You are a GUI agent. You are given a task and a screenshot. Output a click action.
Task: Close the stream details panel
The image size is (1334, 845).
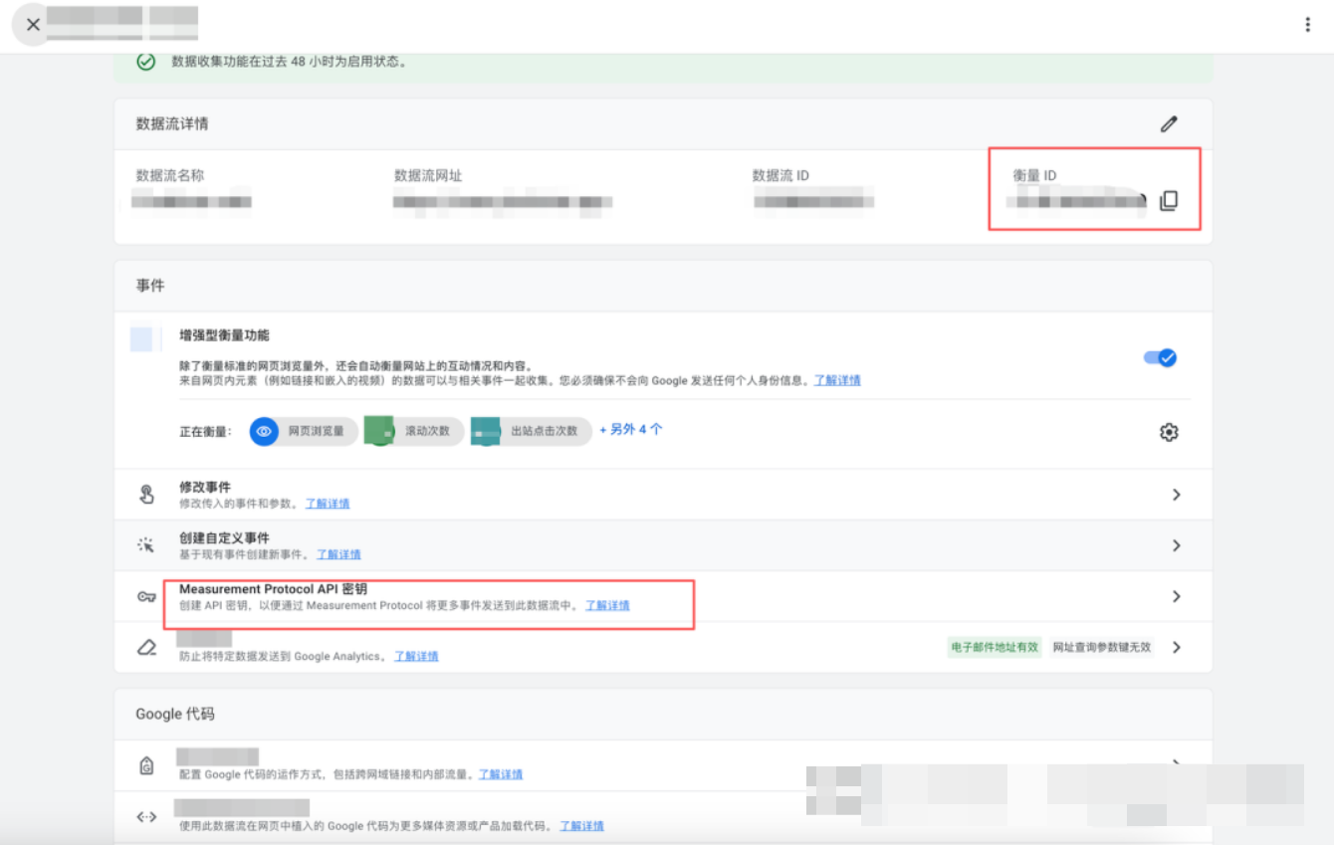point(33,25)
